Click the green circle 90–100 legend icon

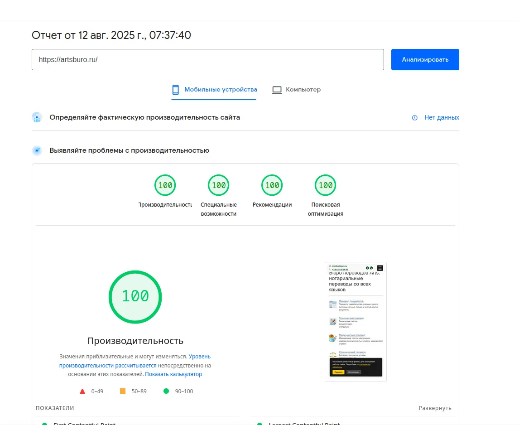tap(166, 391)
